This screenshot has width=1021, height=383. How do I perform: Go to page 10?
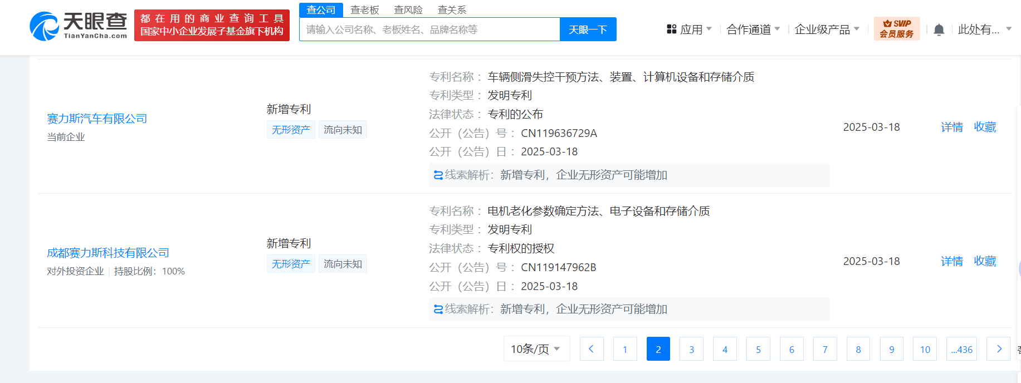(x=925, y=349)
